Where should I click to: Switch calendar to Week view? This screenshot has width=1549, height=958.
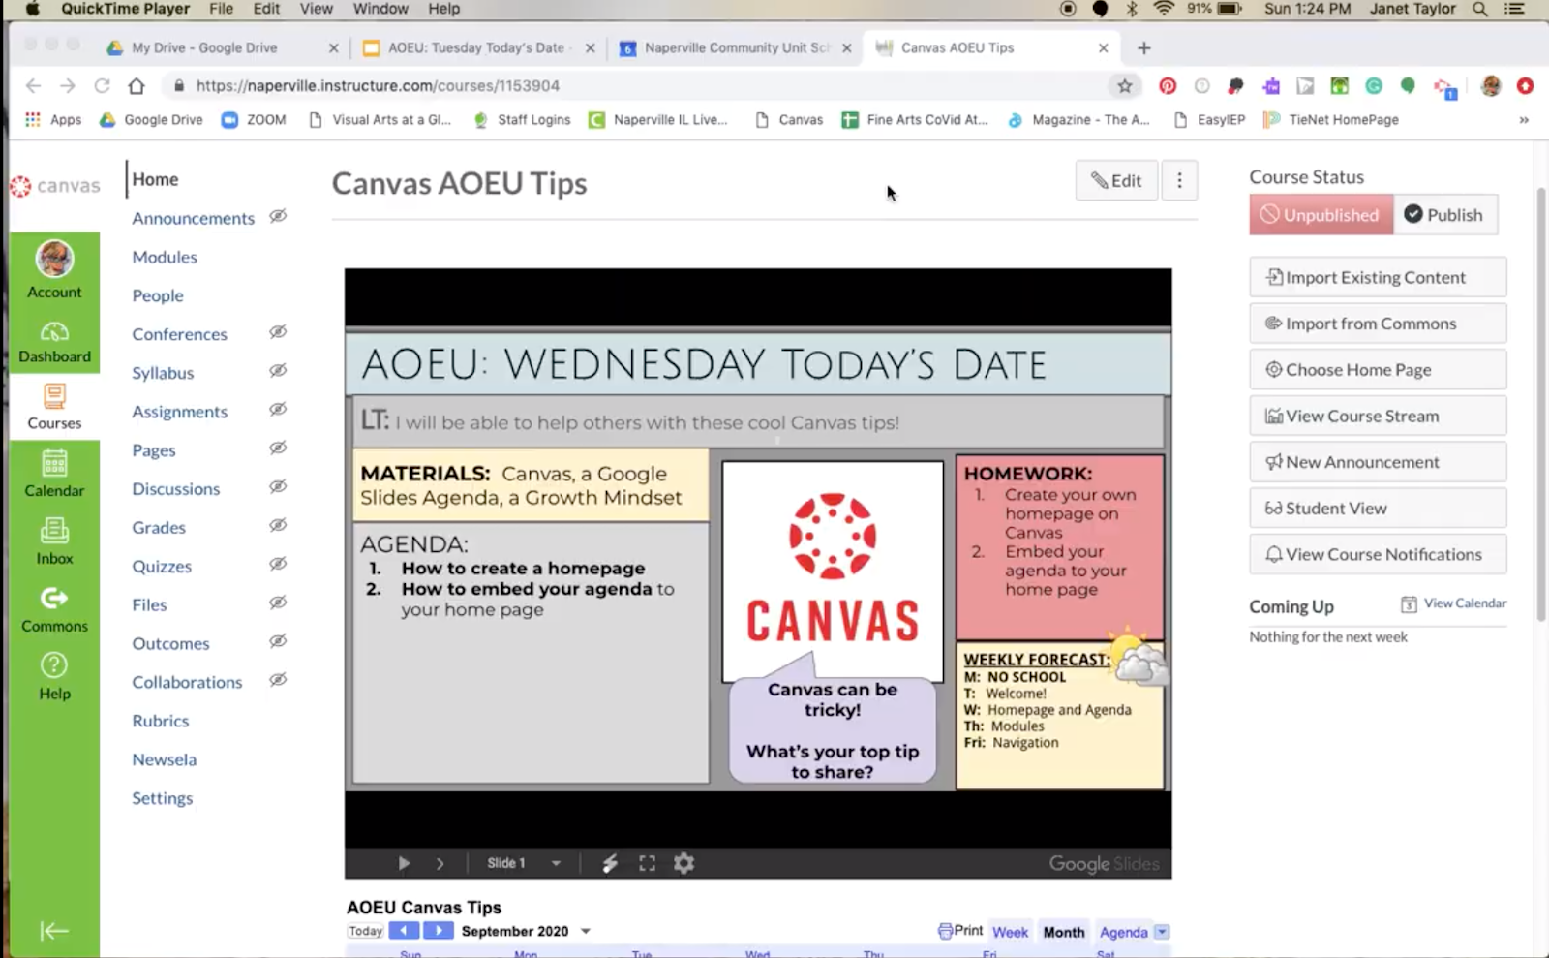[1010, 932]
